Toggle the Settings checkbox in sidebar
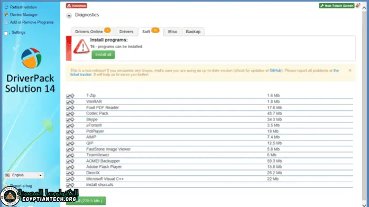 click(6, 33)
